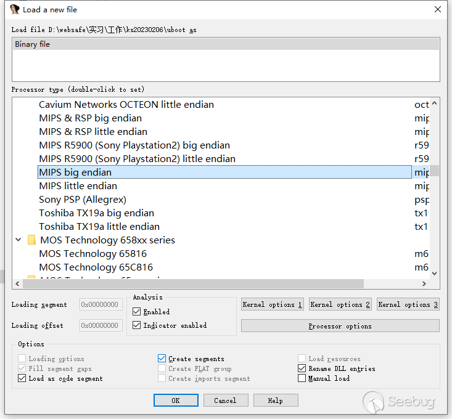The image size is (452, 419).
Task: Toggle Create imports segment checkbox
Action: pos(162,378)
